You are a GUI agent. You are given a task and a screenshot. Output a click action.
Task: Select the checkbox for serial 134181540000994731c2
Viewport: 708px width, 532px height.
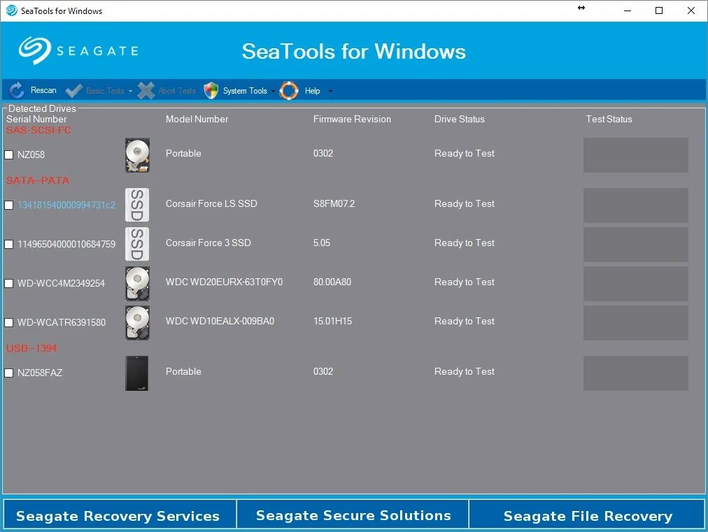click(8, 205)
